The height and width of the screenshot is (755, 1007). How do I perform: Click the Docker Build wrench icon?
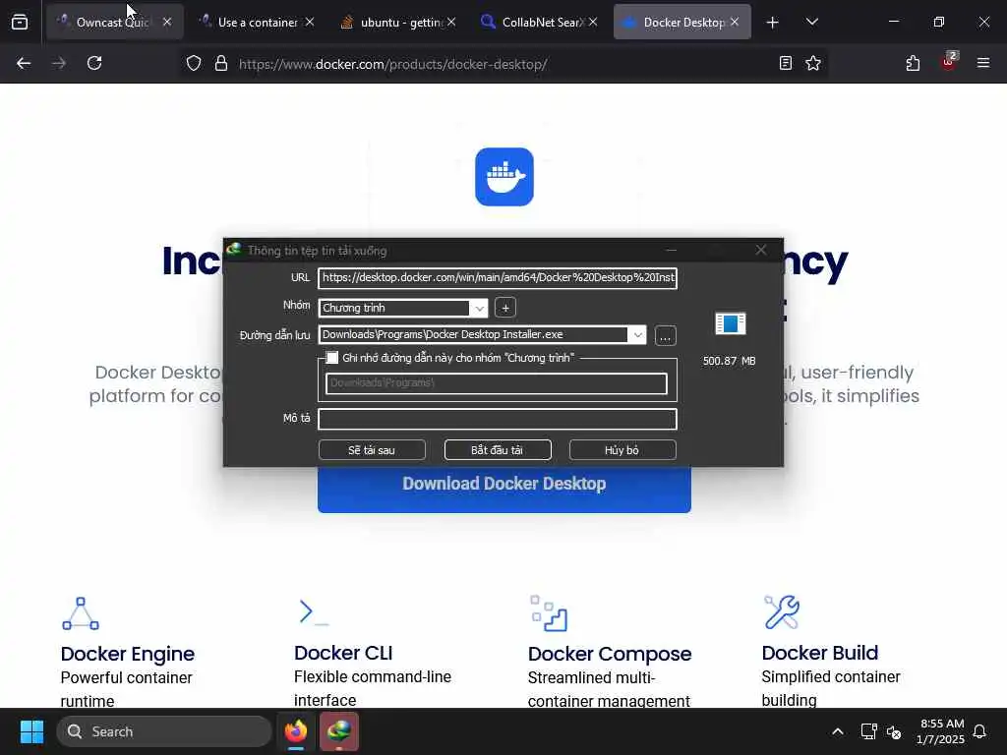782,611
